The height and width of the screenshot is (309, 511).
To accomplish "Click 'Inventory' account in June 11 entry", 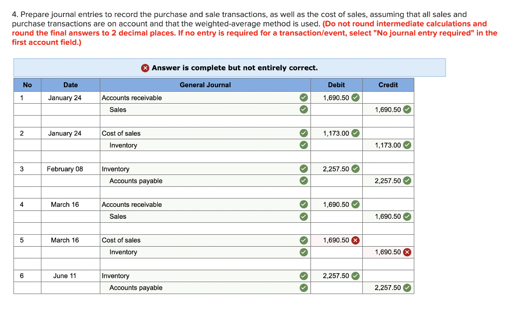I will (x=115, y=276).
